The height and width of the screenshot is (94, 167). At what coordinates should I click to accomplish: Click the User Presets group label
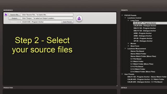[129, 74]
